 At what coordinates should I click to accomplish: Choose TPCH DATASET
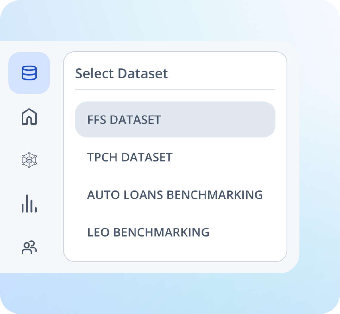tap(130, 157)
